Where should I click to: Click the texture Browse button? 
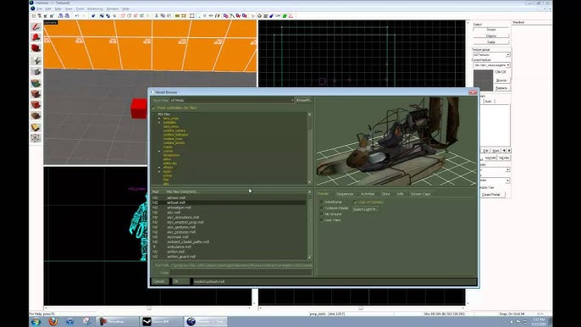pyautogui.click(x=501, y=80)
